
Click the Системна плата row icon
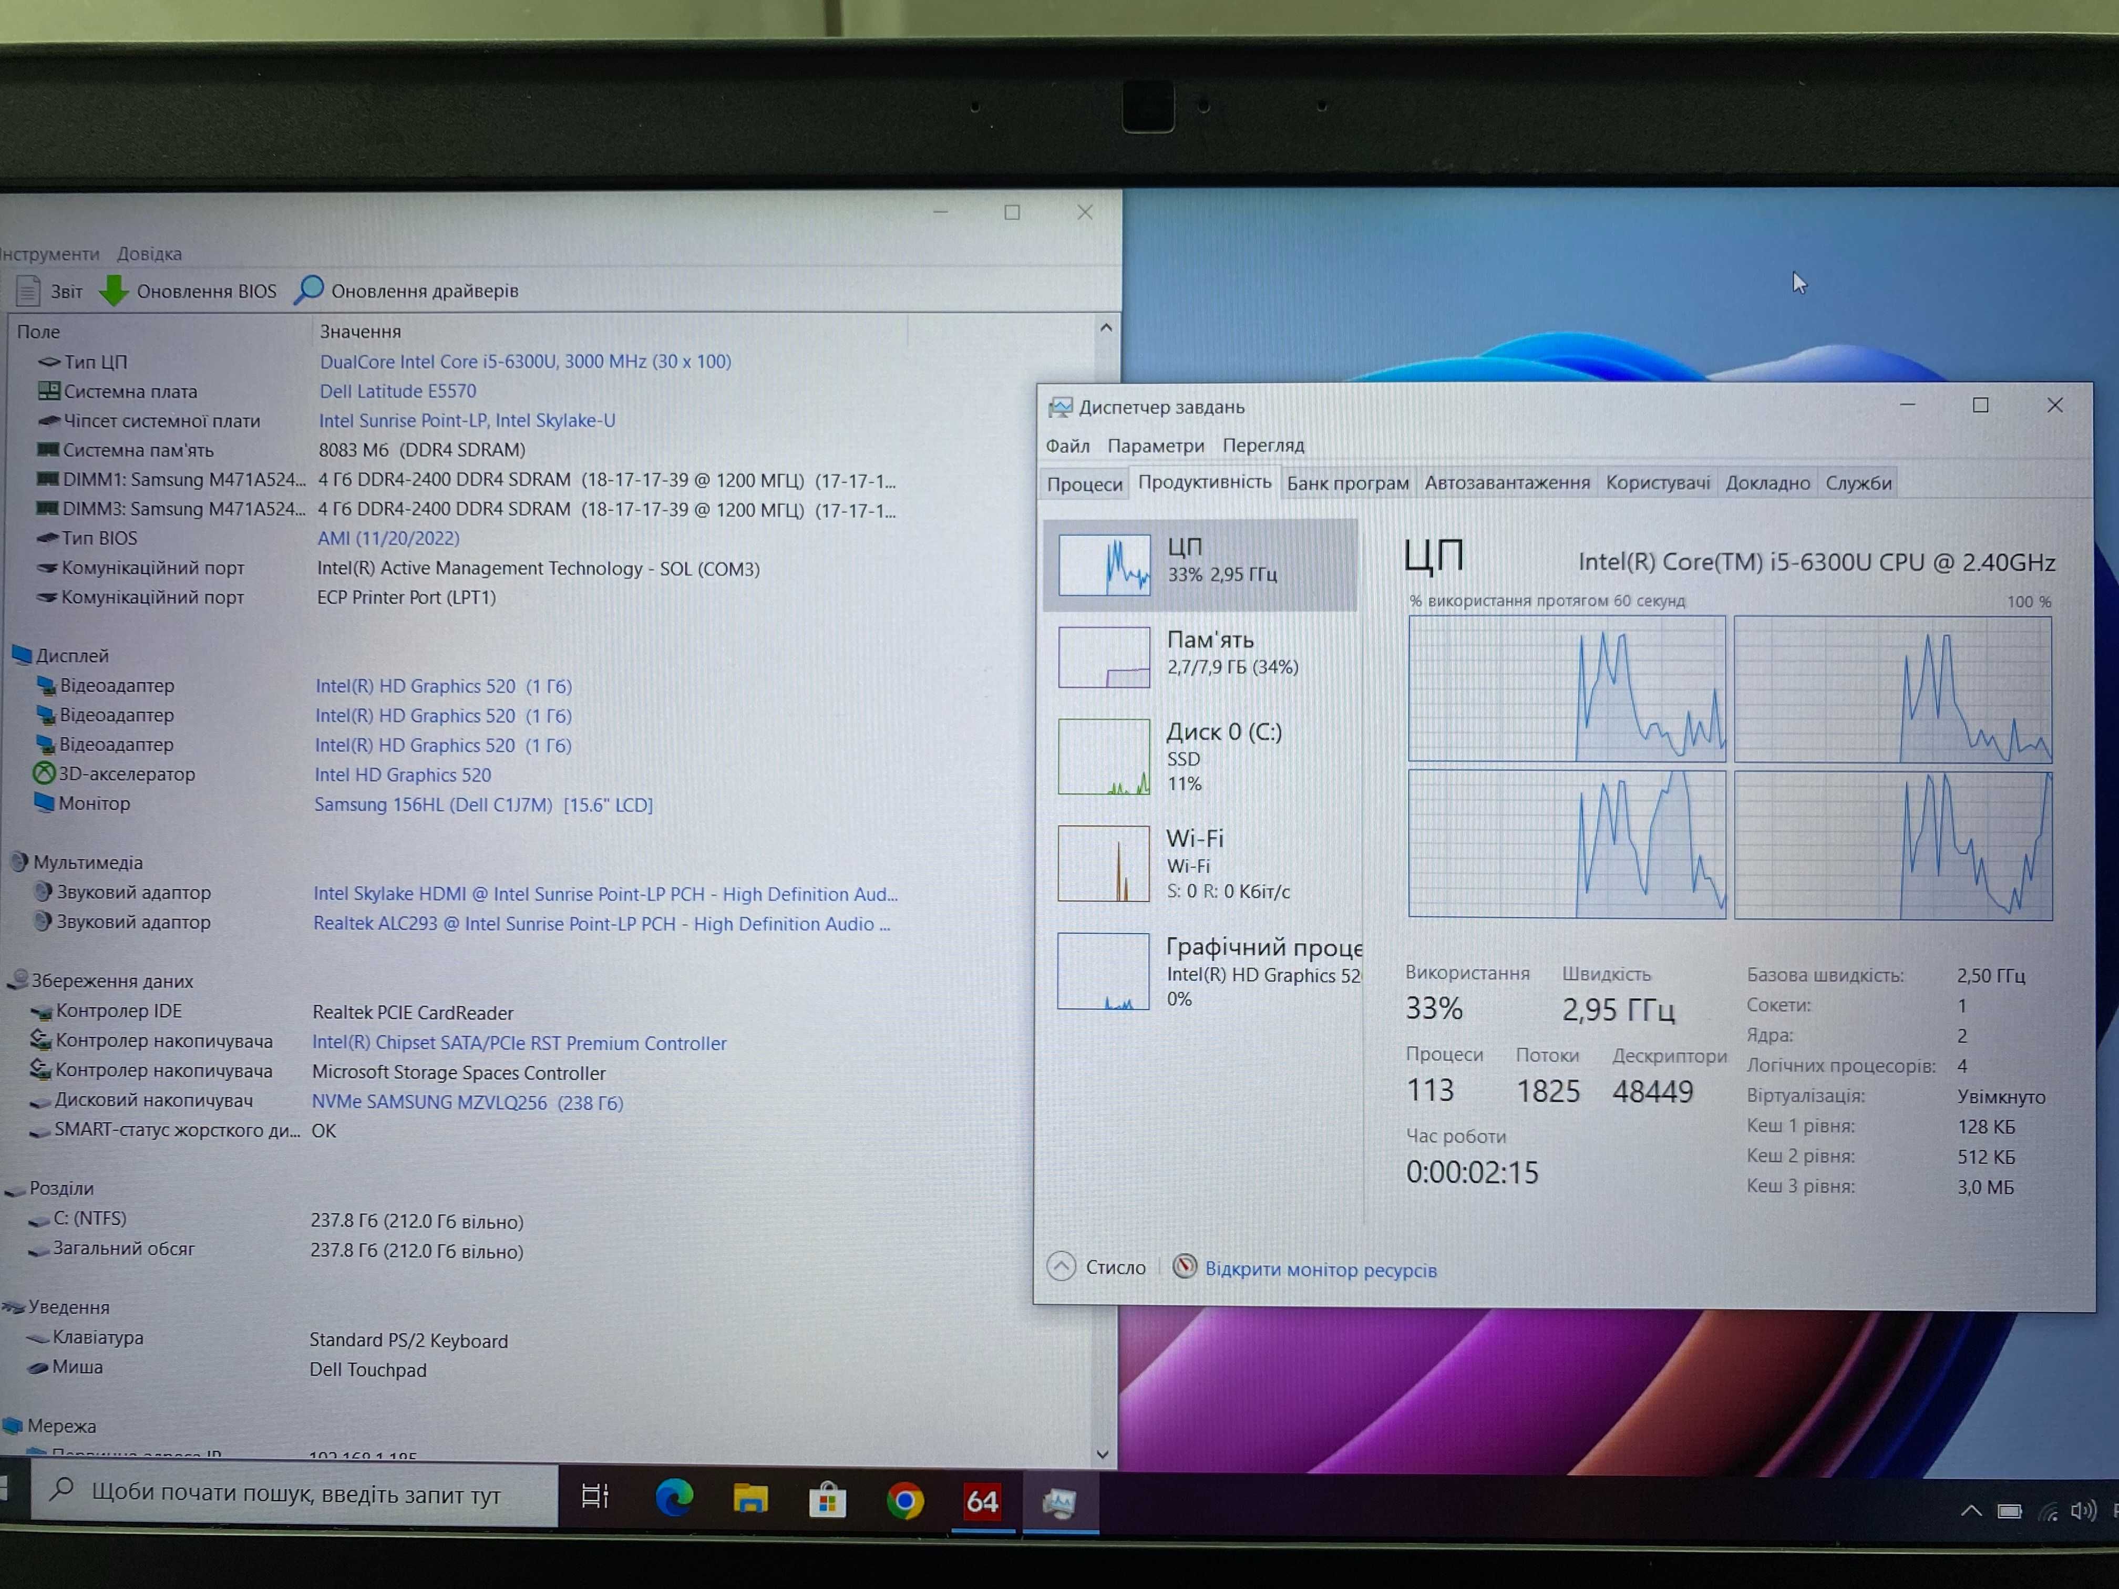pos(48,391)
